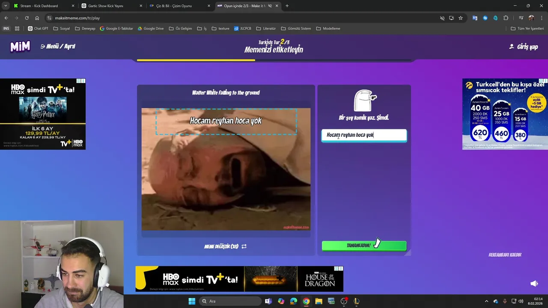This screenshot has height=308, width=548.
Task: Click the browser back arrow
Action: point(6,18)
